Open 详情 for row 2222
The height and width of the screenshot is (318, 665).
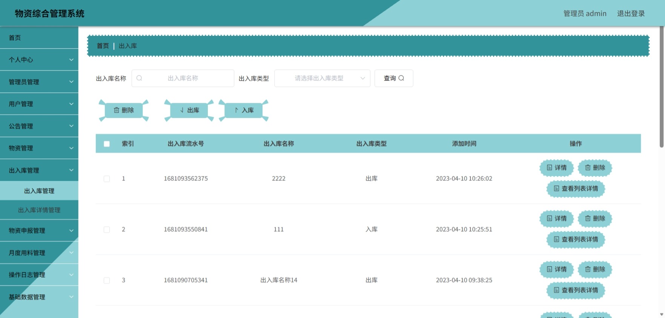[556, 168]
